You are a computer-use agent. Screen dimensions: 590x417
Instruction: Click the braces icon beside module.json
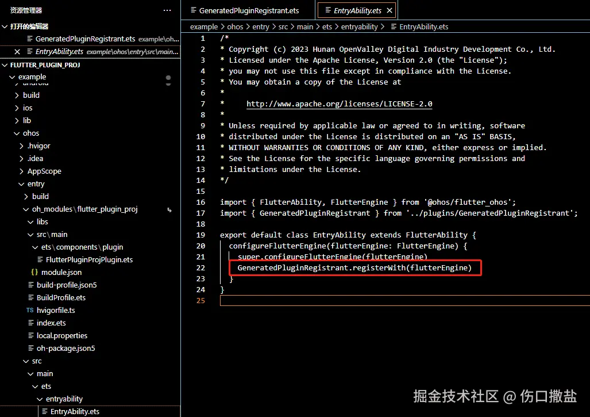click(34, 272)
